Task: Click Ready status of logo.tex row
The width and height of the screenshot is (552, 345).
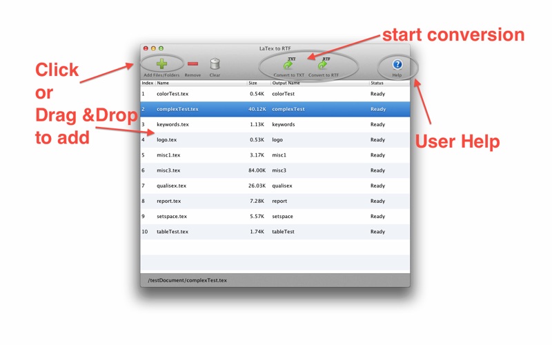Action: (377, 140)
